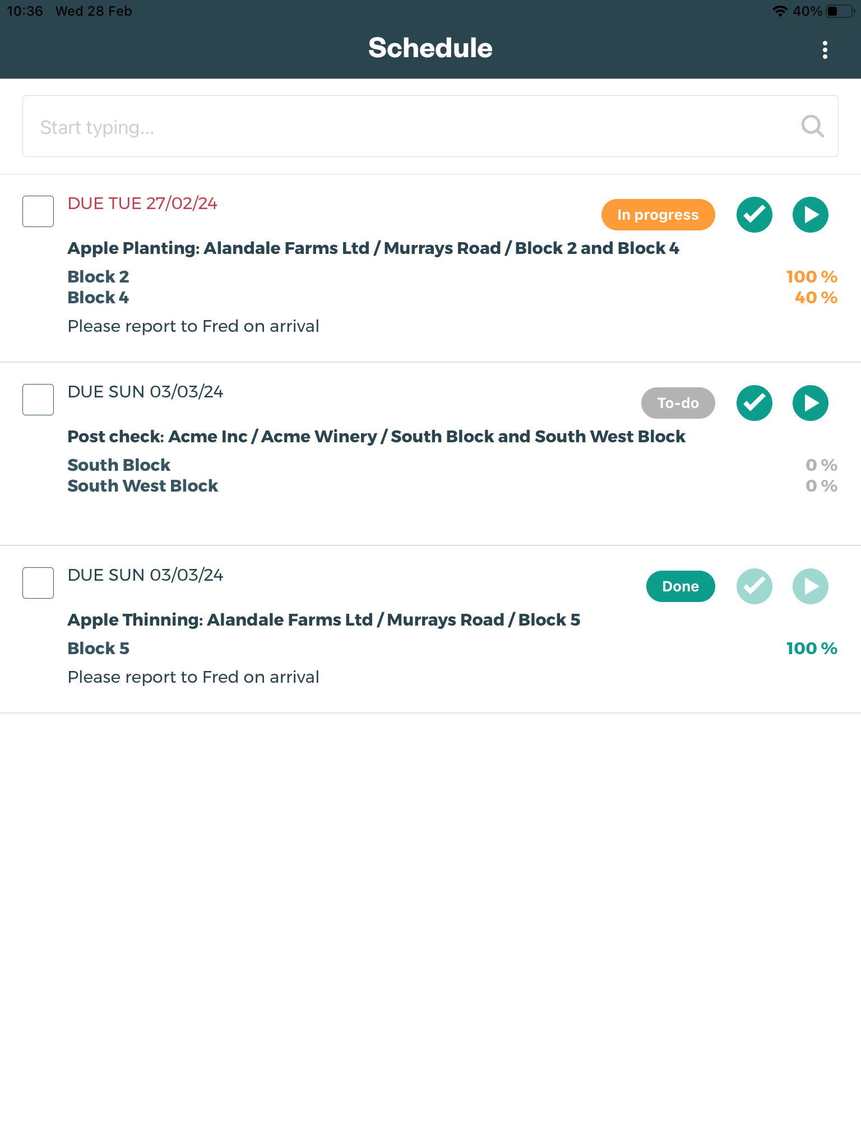Click the Apple Thinning complete checkmark
The height and width of the screenshot is (1148, 861).
[754, 586]
